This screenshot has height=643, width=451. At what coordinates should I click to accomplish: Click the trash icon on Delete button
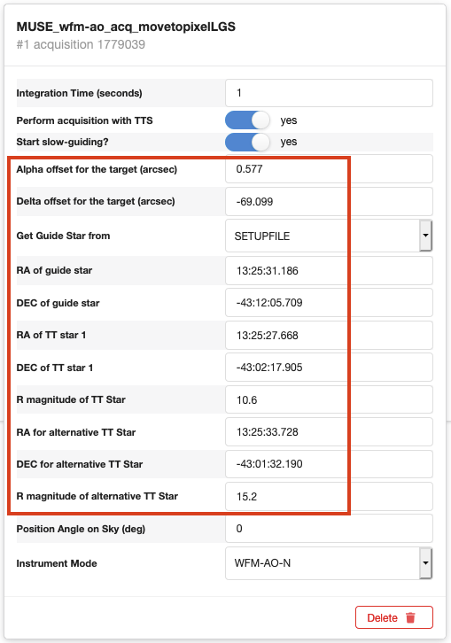(410, 617)
